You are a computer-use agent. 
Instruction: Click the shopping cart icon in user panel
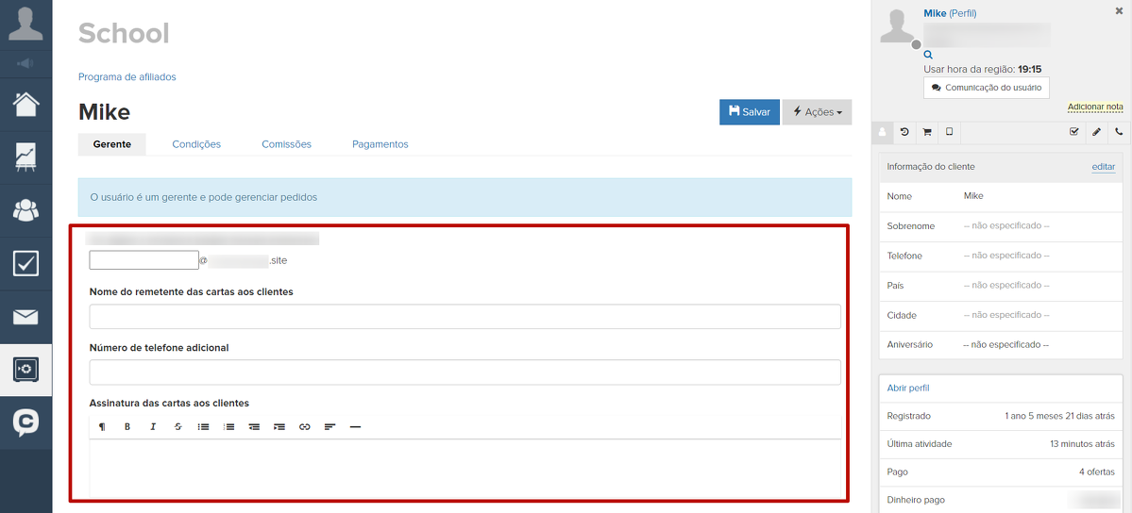tap(927, 133)
